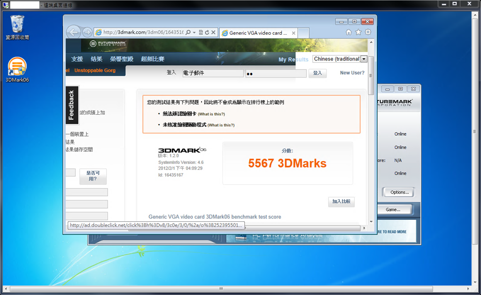Click remote desktop vertical scroll down arrow
The width and height of the screenshot is (481, 295).
pyautogui.click(x=475, y=282)
